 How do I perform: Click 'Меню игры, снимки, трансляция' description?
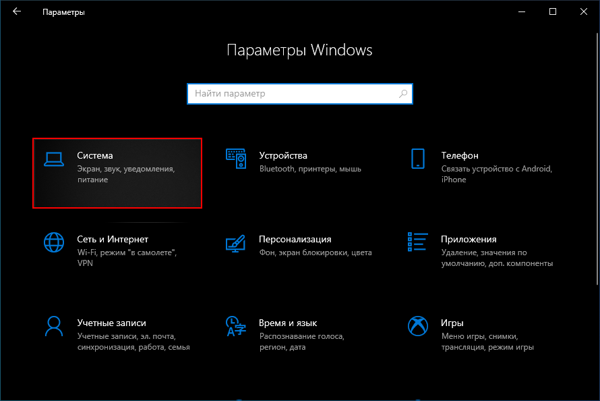coord(487,342)
